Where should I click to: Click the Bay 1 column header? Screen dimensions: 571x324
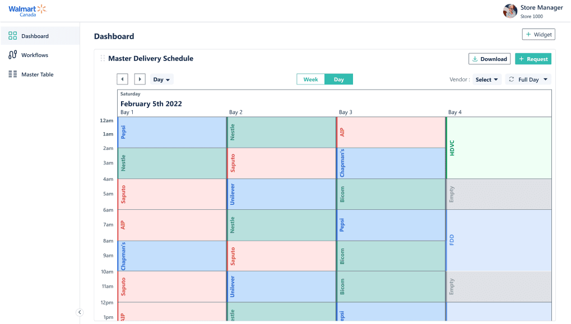coord(127,112)
